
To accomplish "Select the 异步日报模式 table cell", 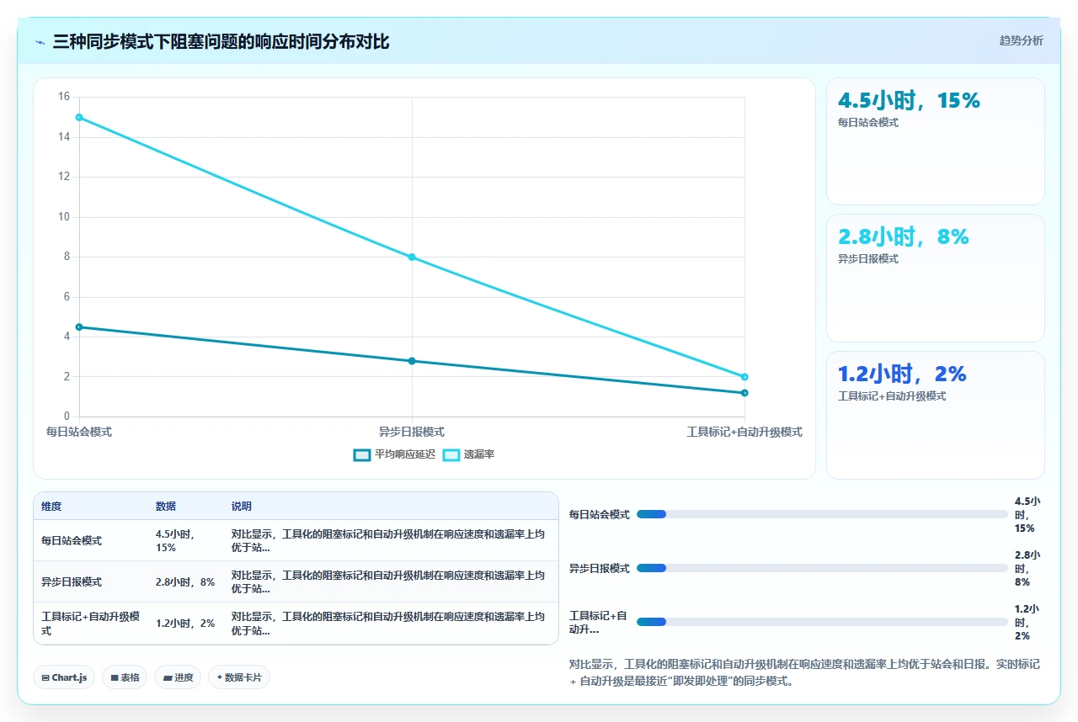I will (91, 581).
